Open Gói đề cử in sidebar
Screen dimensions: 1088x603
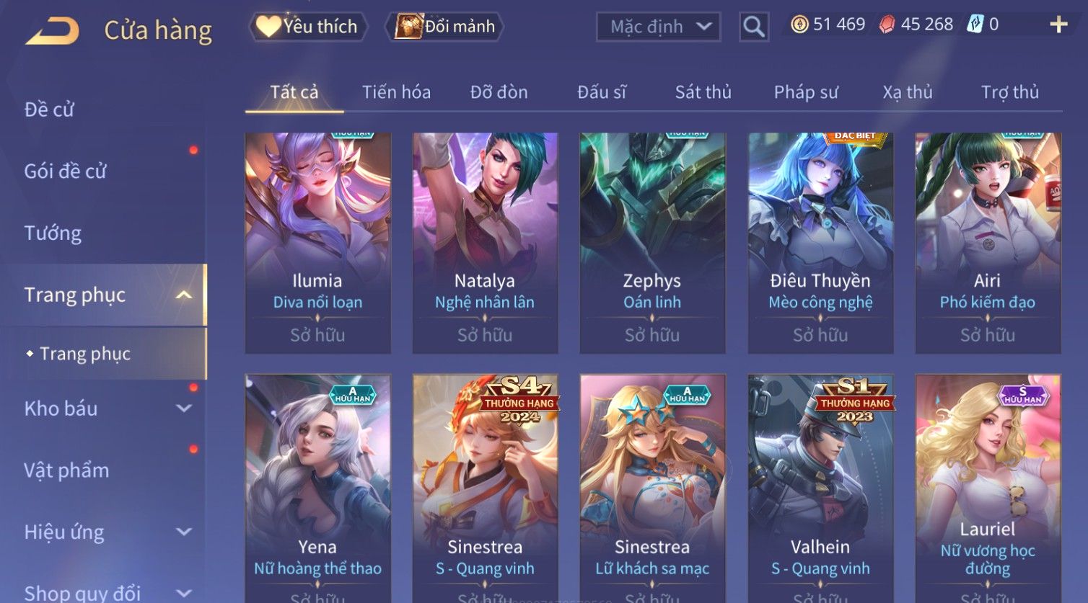click(65, 171)
